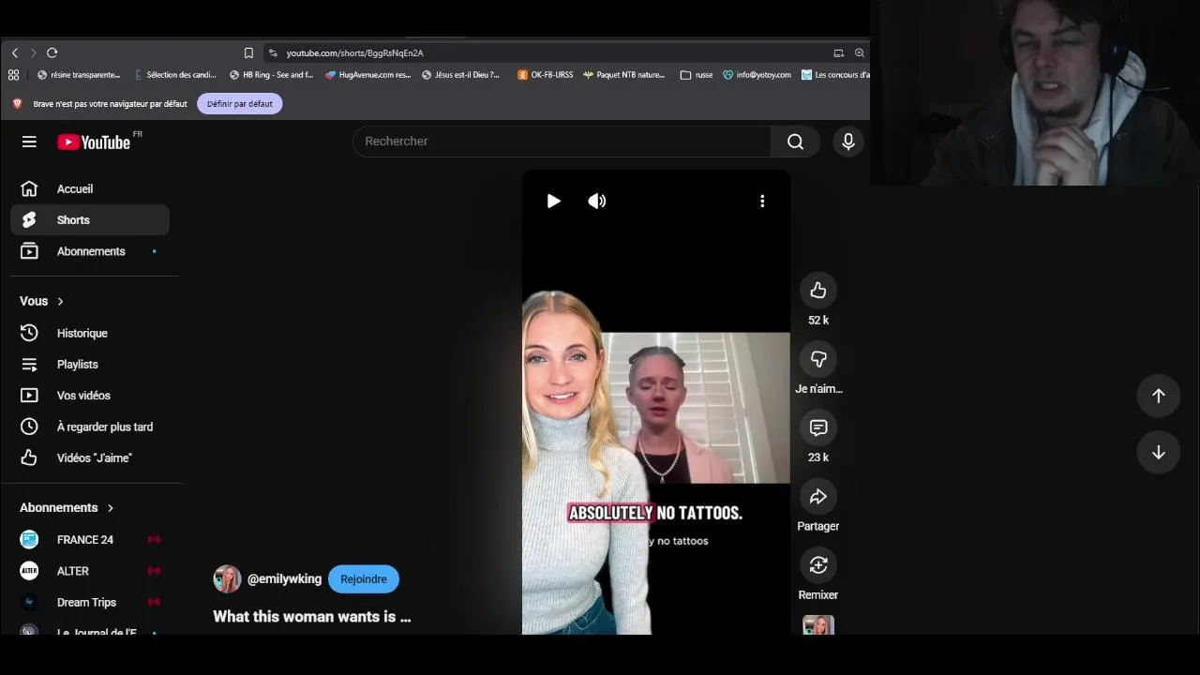1200x675 pixels.
Task: Open the HB Ring bookmark
Action: 272,75
